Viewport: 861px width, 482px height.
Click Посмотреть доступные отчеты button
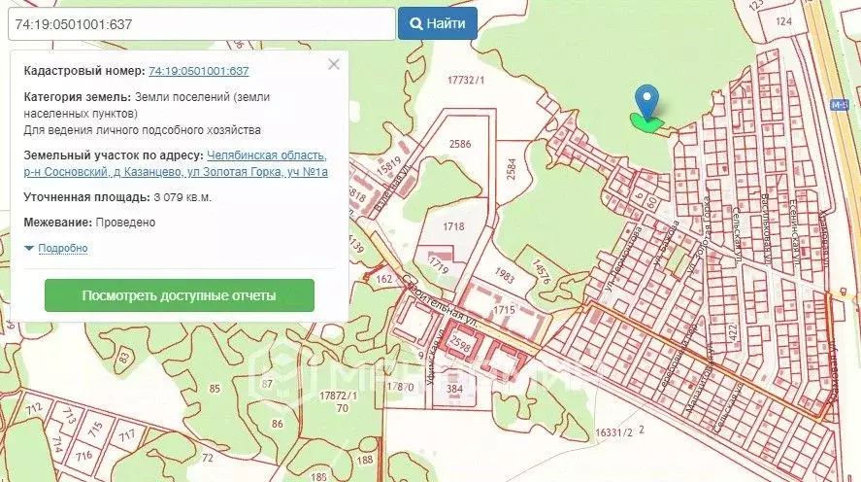tap(179, 295)
